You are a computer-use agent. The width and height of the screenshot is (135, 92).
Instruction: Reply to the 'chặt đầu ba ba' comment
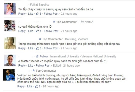click(x=22, y=14)
